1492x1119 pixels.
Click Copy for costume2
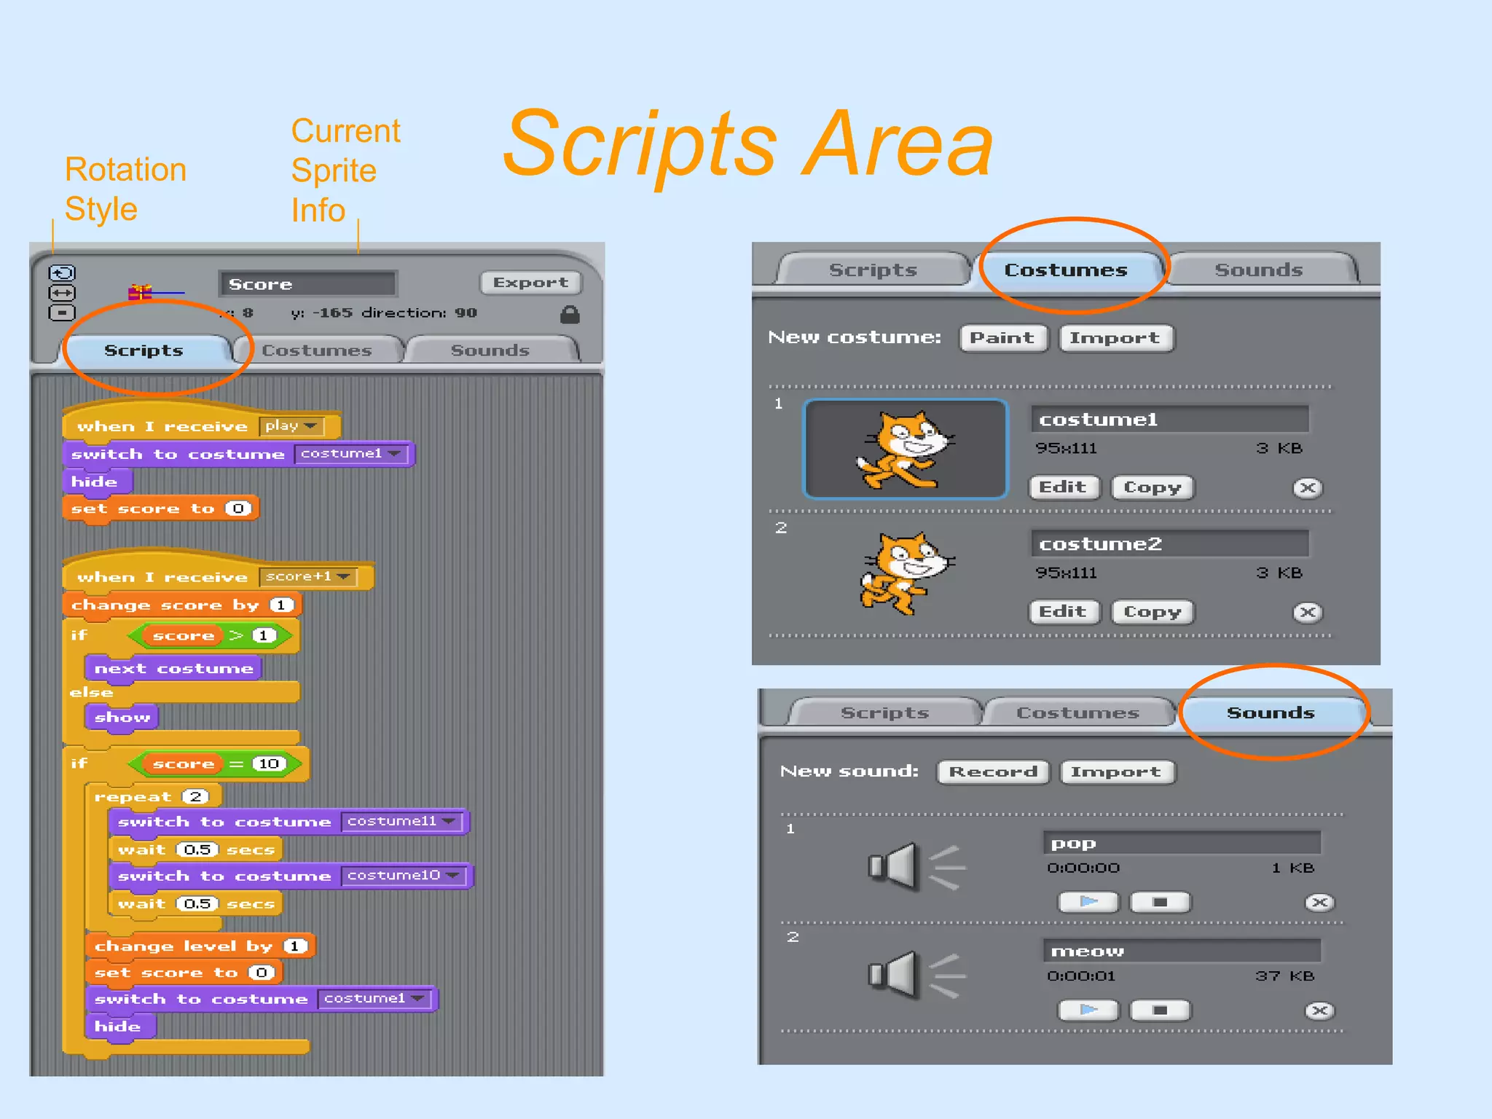[x=1153, y=612]
